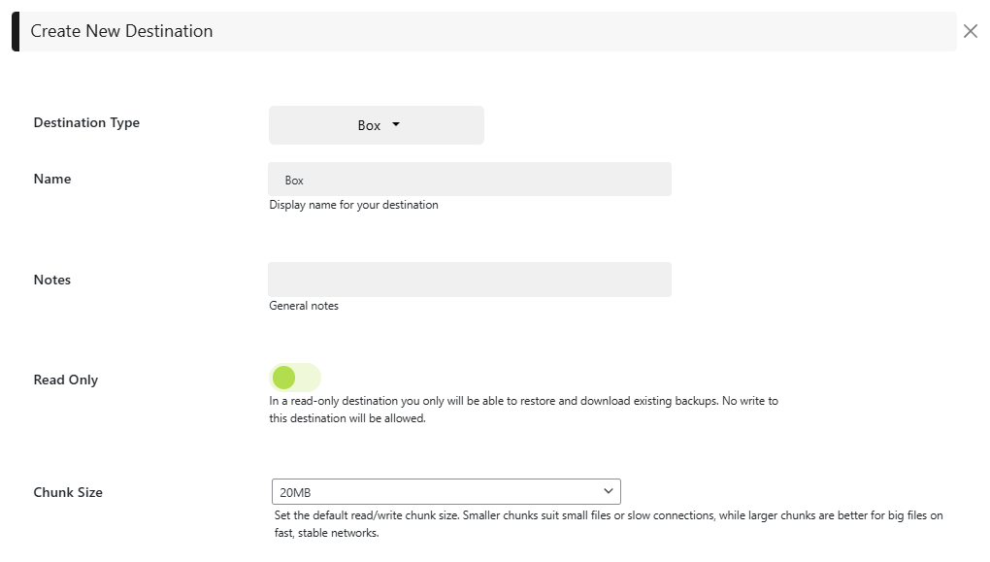Click 'Display name for your destination' hint
Screen dimensions: 990x562
[353, 205]
